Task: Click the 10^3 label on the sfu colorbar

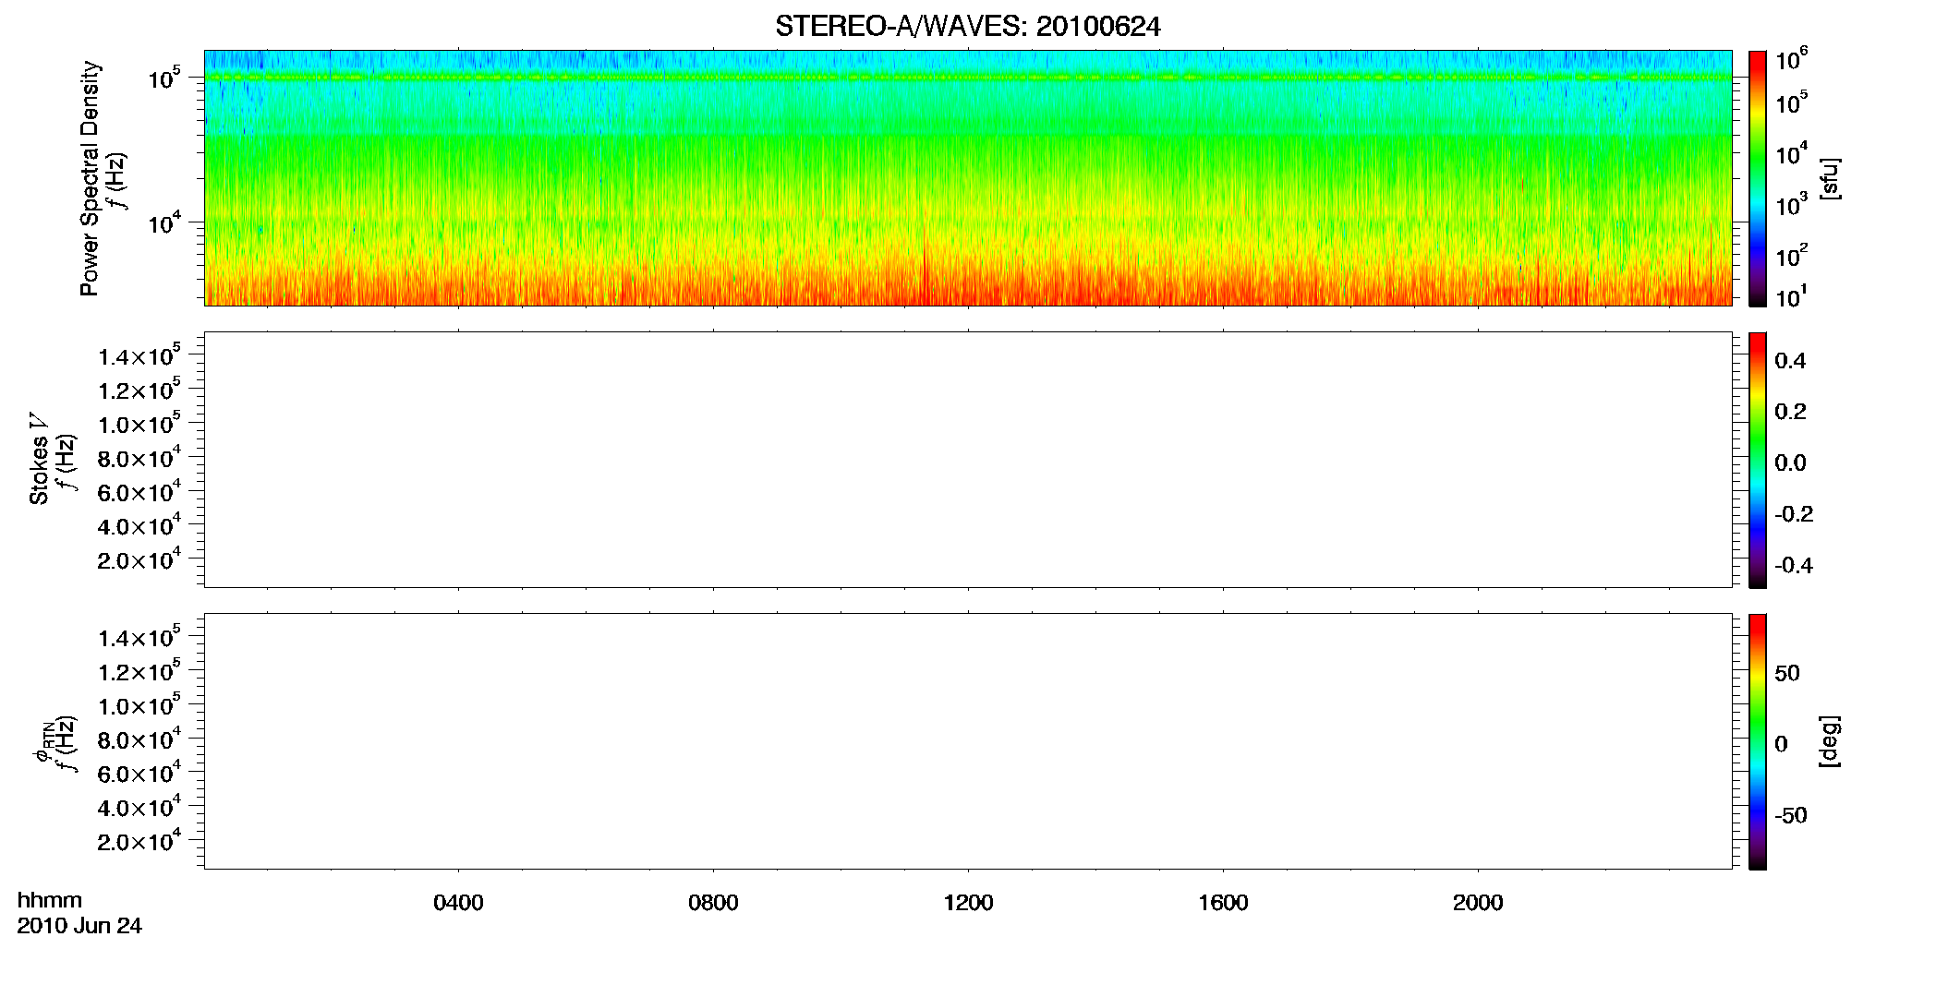Action: 1792,204
